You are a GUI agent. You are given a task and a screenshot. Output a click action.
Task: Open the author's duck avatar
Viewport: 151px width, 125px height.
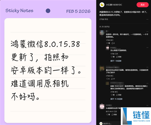[102, 5]
